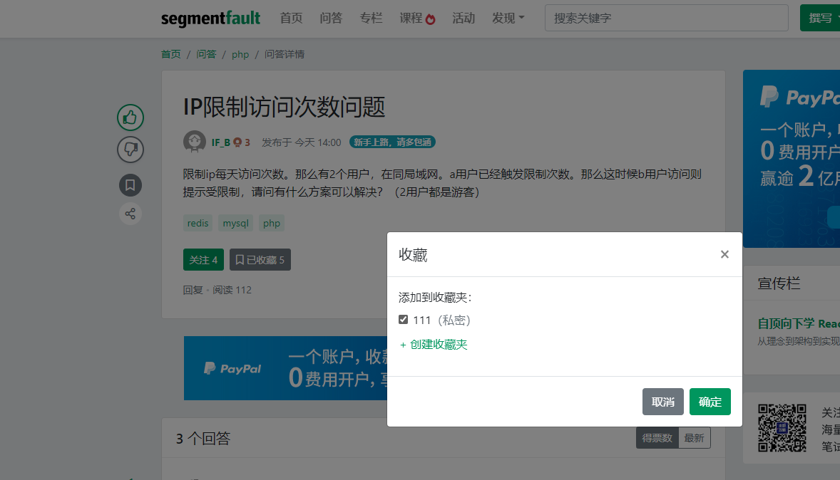This screenshot has height=480, width=840.
Task: Click php breadcrumb link
Action: tap(240, 55)
